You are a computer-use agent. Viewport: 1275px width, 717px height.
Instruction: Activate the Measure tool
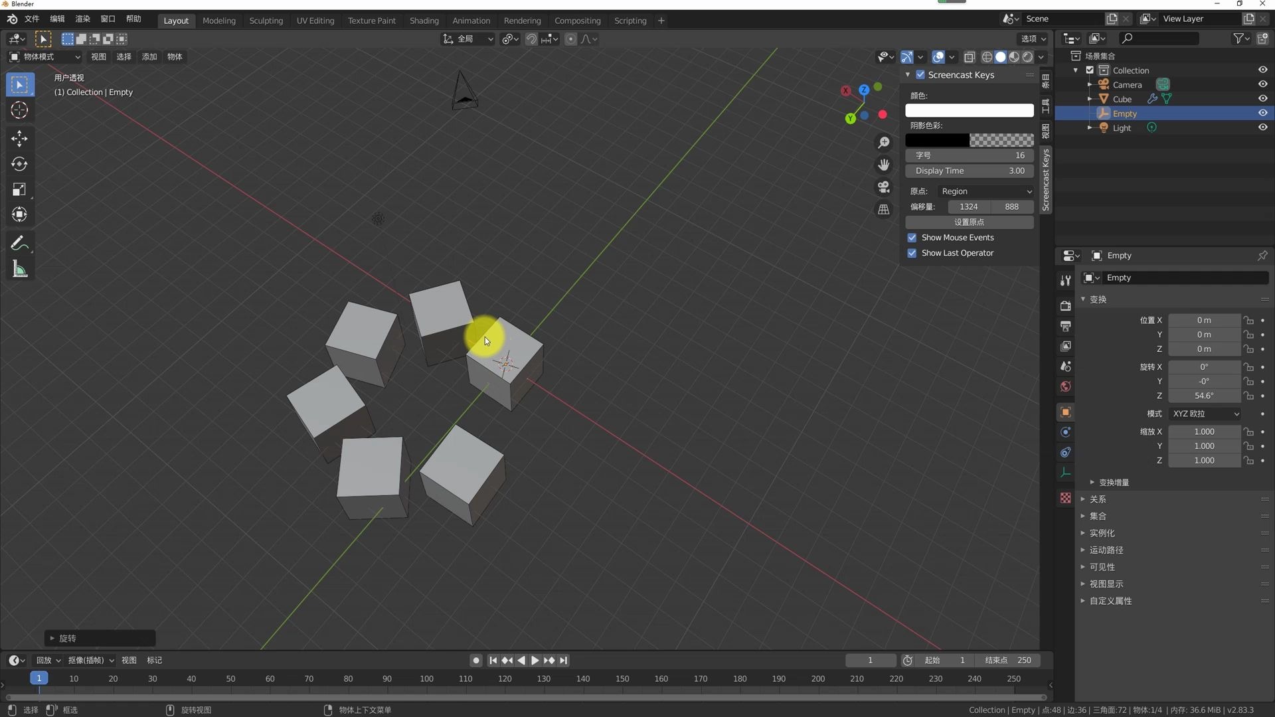19,268
